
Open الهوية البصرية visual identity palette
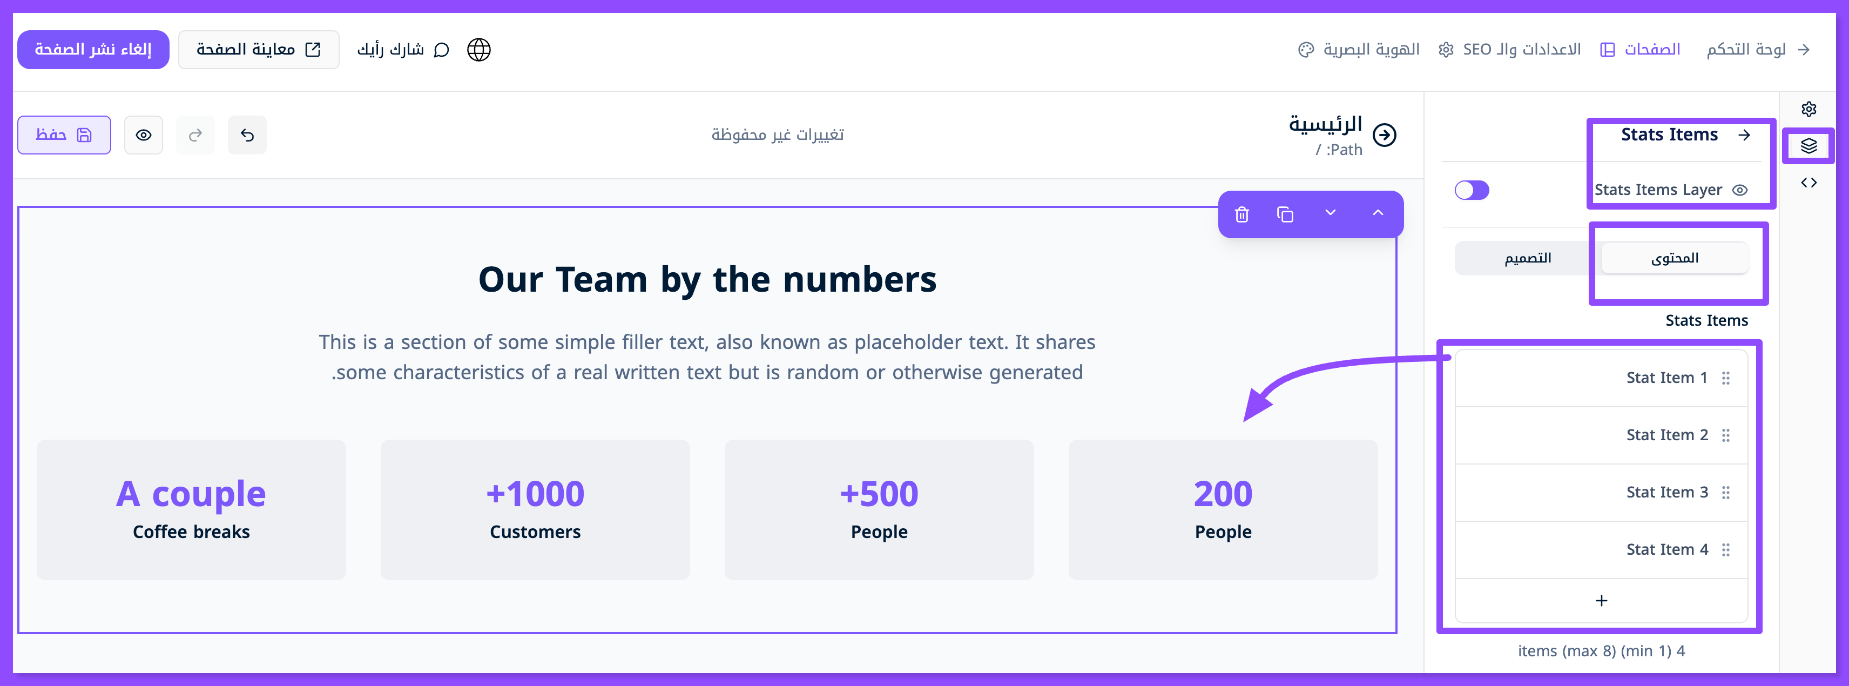click(1359, 50)
